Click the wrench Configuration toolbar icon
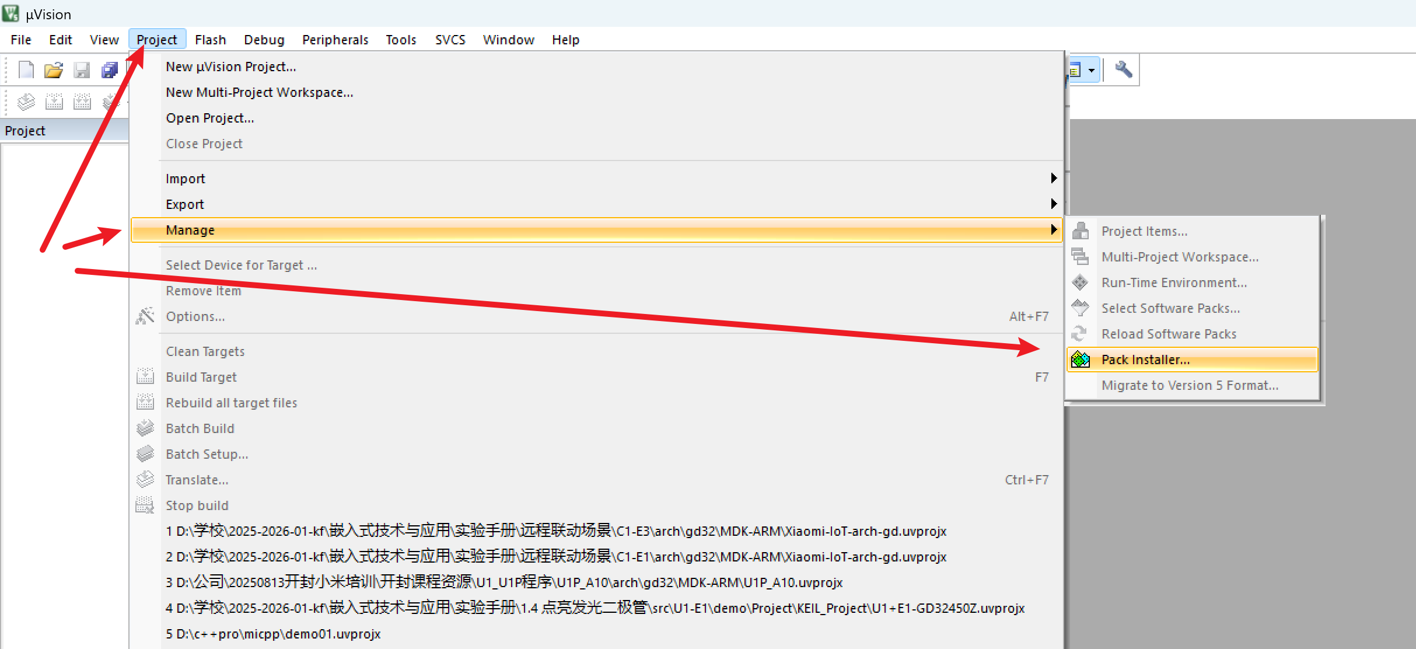Image resolution: width=1416 pixels, height=649 pixels. 1123,70
